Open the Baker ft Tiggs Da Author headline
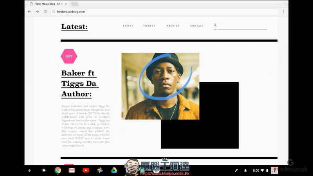This screenshot has height=176, width=313. 80,84
